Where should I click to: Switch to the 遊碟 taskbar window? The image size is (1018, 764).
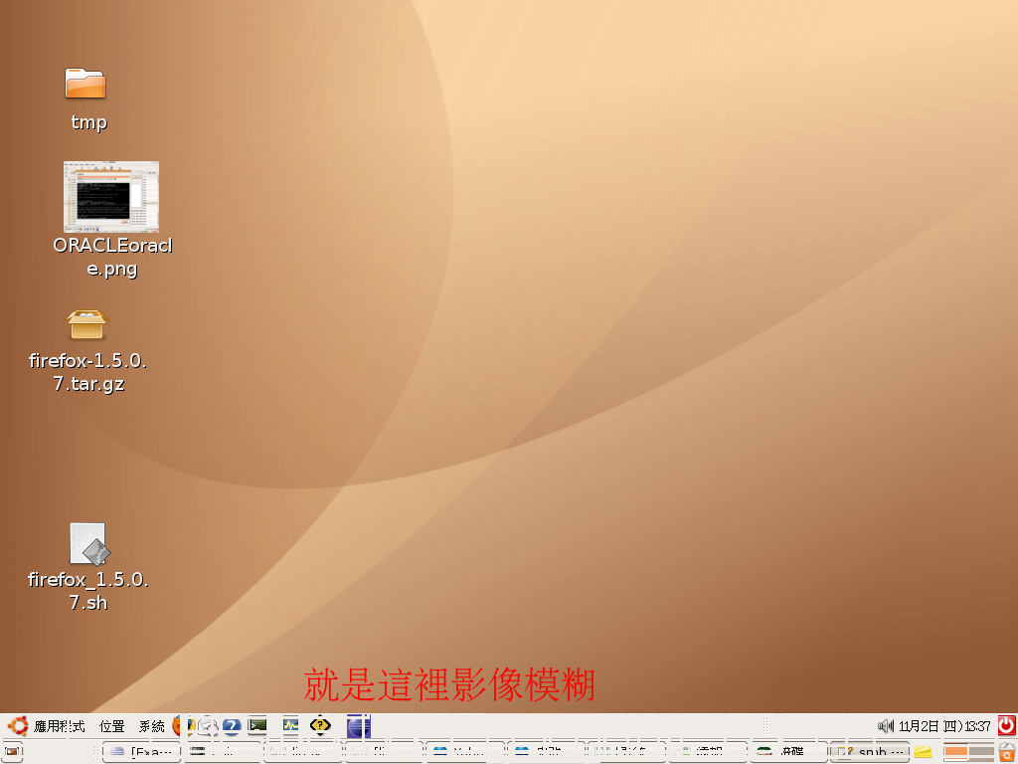coord(788,752)
